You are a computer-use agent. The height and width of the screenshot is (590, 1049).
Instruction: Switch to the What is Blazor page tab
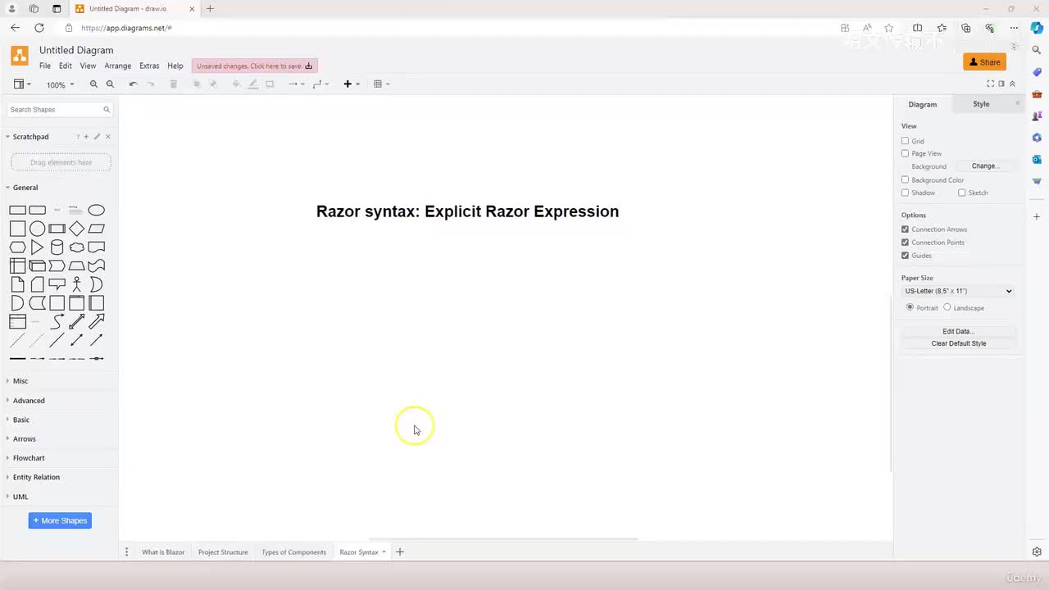pyautogui.click(x=163, y=552)
